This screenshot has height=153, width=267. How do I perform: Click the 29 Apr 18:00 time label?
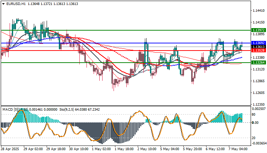tap(56, 149)
